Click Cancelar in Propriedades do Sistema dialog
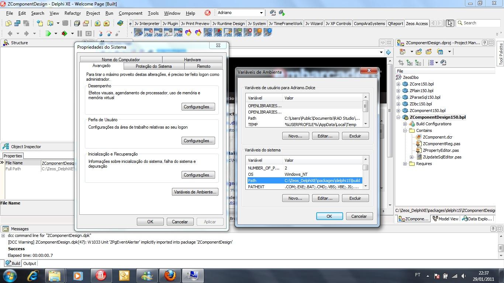The width and height of the screenshot is (504, 283). [180, 222]
